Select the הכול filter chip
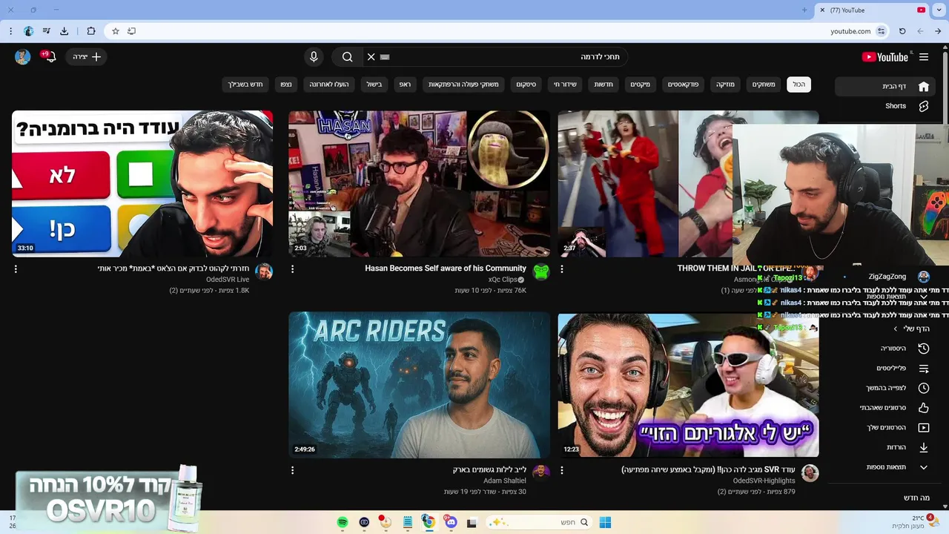This screenshot has width=949, height=534. 798,85
